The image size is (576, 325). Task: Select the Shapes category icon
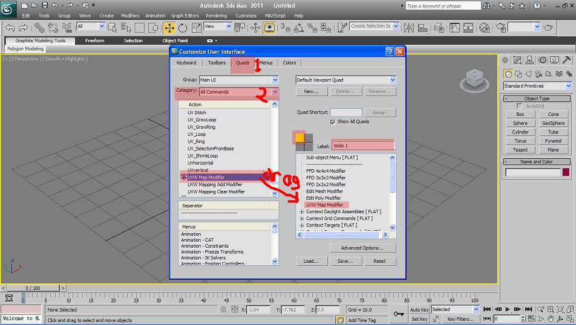pyautogui.click(x=519, y=74)
